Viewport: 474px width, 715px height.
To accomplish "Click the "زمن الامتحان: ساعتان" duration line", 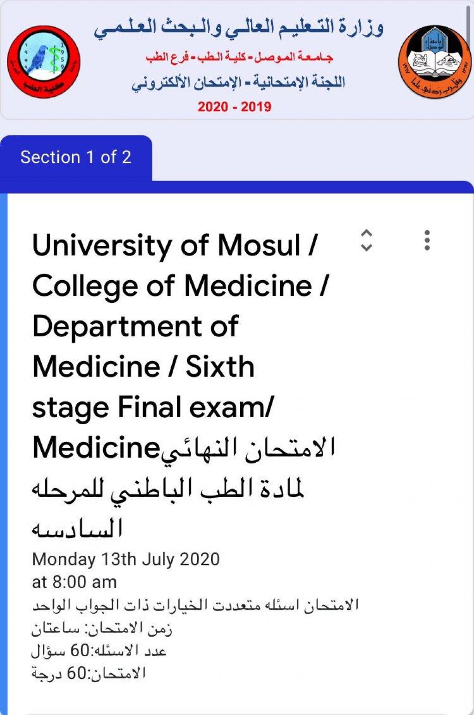I will click(102, 628).
